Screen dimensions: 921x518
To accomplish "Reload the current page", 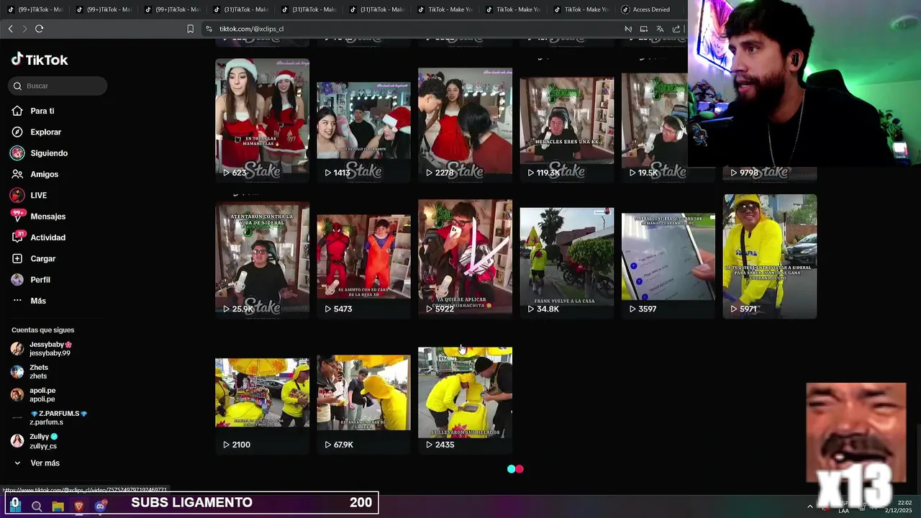I will coord(39,29).
